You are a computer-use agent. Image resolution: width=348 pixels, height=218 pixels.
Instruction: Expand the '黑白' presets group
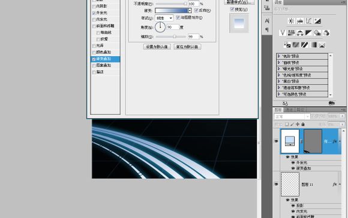click(279, 81)
